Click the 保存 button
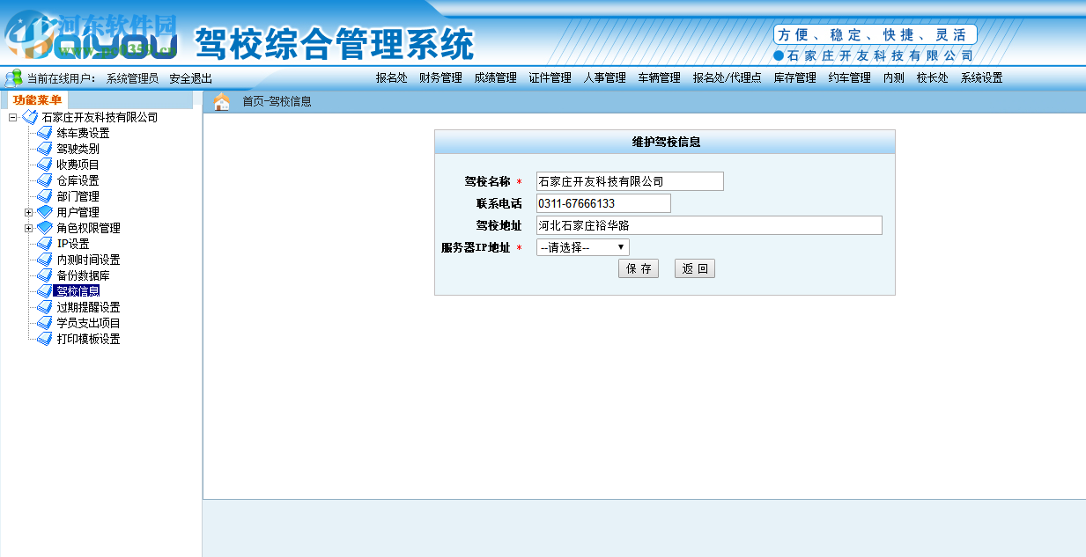The image size is (1086, 557). 638,268
